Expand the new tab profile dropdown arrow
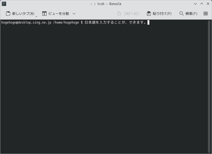This screenshot has height=154, width=212. pyautogui.click(x=36, y=16)
